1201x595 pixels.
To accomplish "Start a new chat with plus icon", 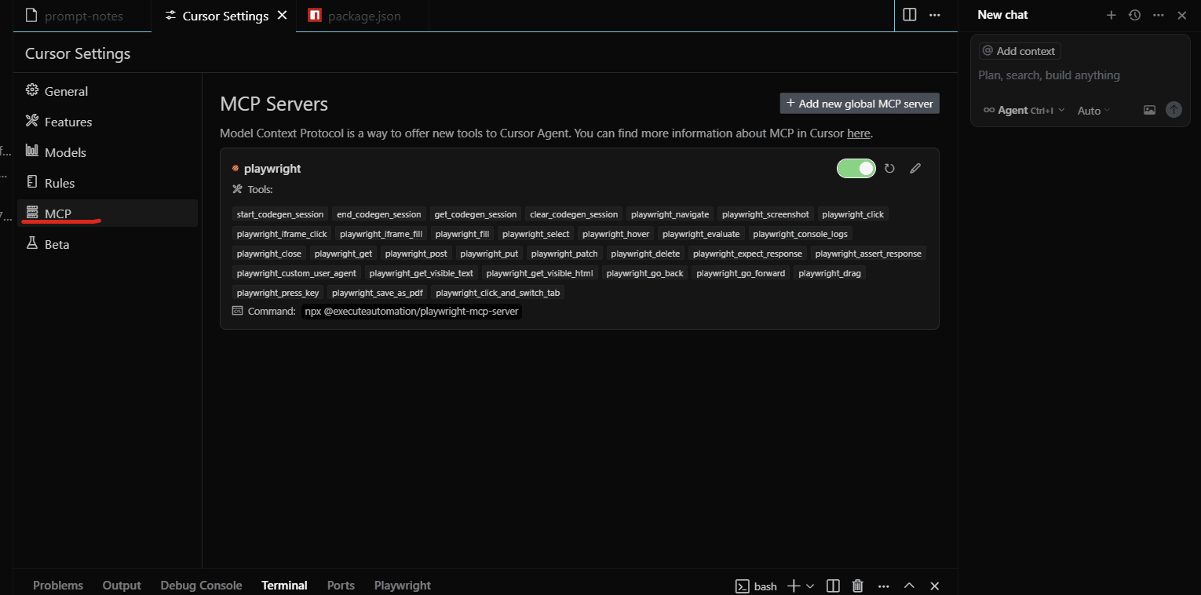I will [x=1111, y=15].
